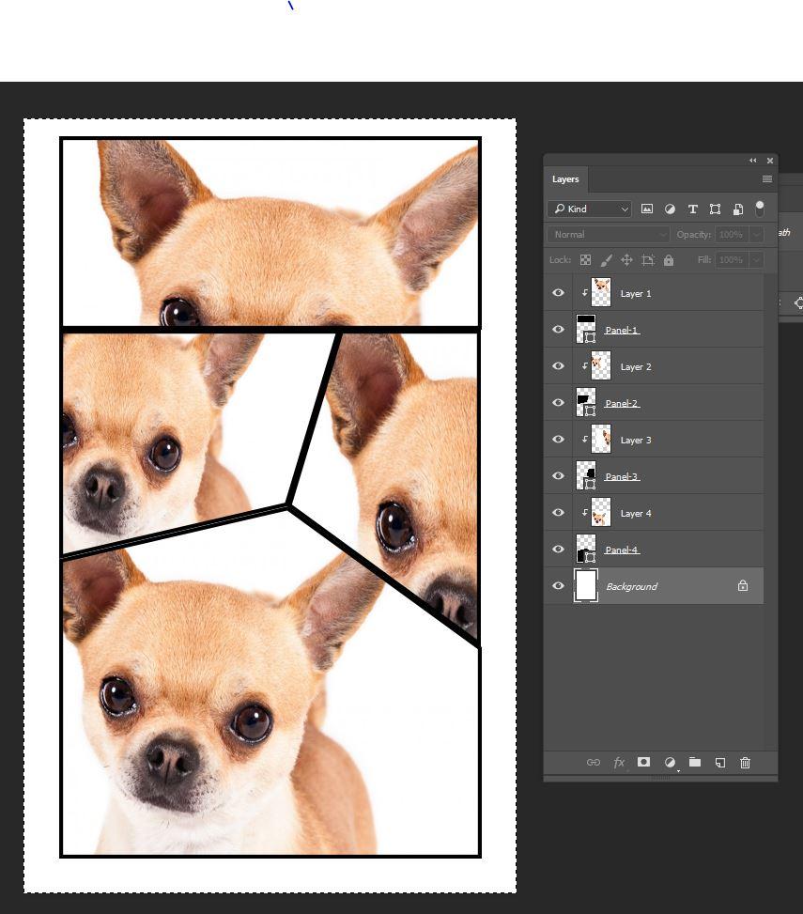Screen dimensions: 803x914
Task: Open Kind filter type dropdown
Action: [590, 209]
